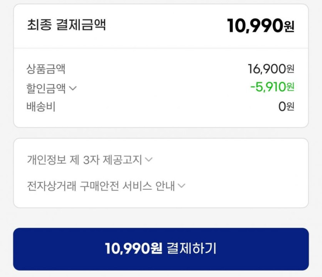Click the 상품금액 label
This screenshot has width=322, height=277.
[x=46, y=69]
